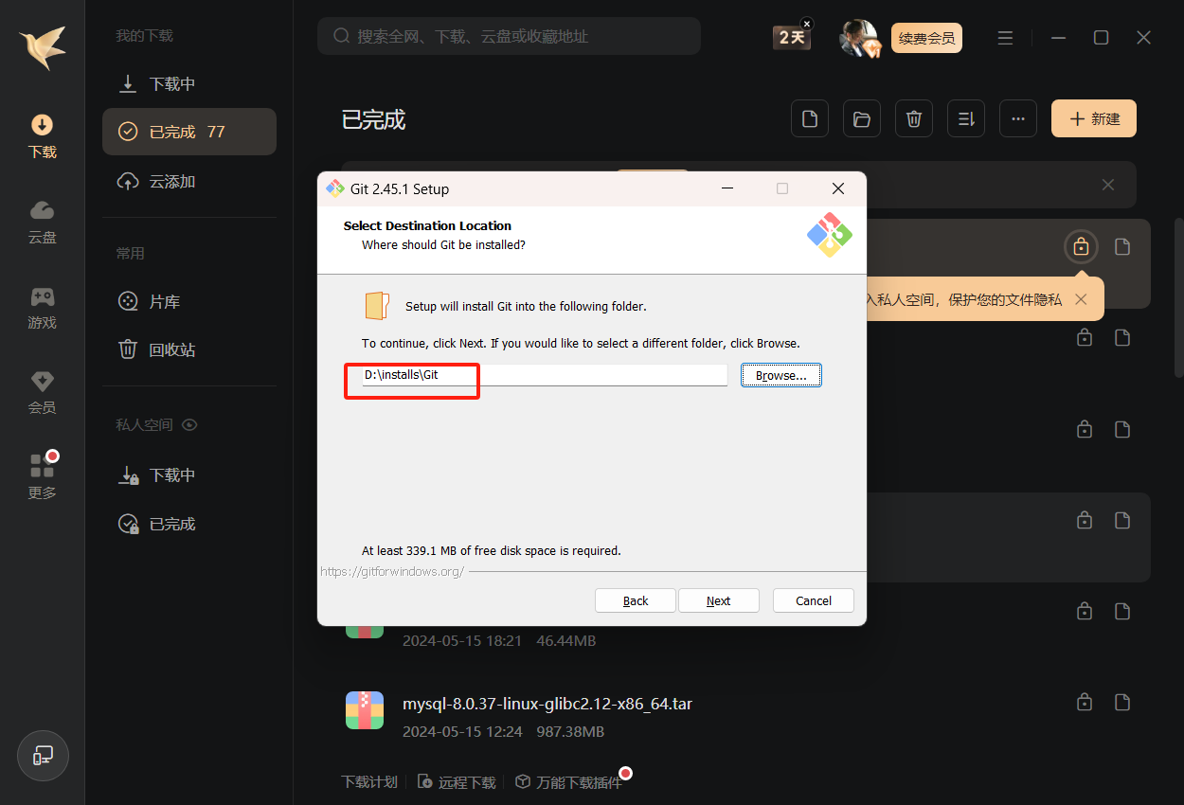Screen dimensions: 1184x805
Task: Click file icon on the 46.44MB row
Action: click(x=1122, y=611)
